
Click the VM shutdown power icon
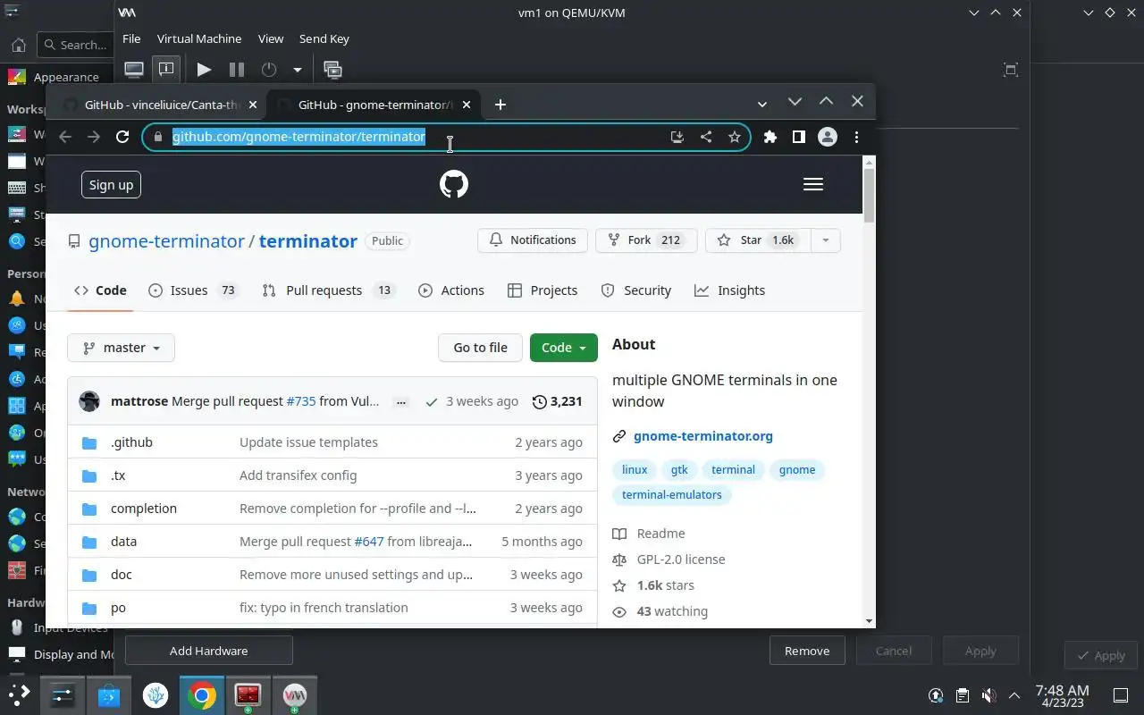tap(269, 69)
